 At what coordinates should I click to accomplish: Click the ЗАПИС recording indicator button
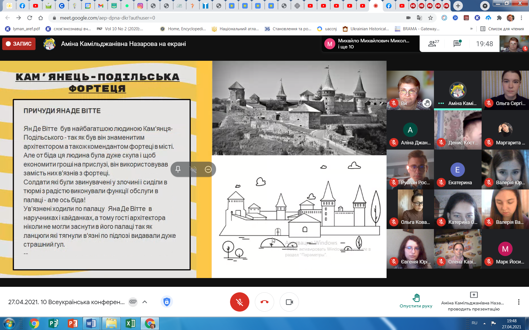pos(19,44)
